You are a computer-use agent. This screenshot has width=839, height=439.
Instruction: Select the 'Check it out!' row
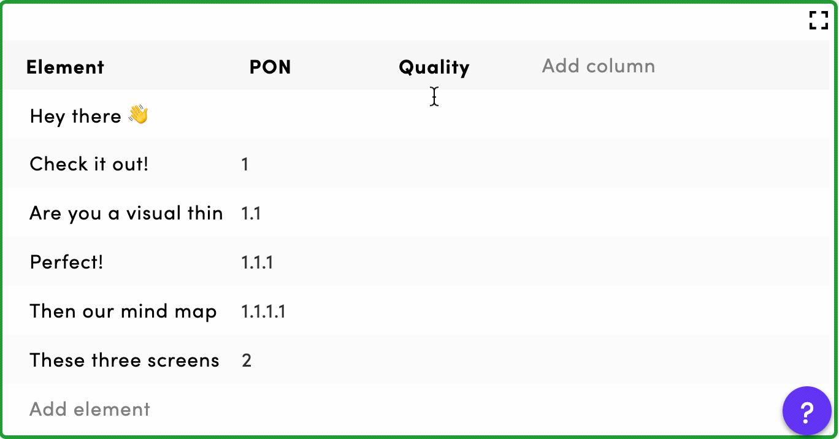pyautogui.click(x=417, y=164)
